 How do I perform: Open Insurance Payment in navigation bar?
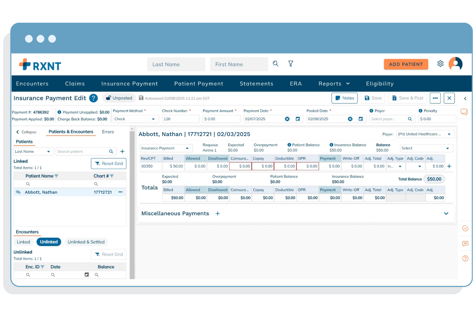(130, 84)
